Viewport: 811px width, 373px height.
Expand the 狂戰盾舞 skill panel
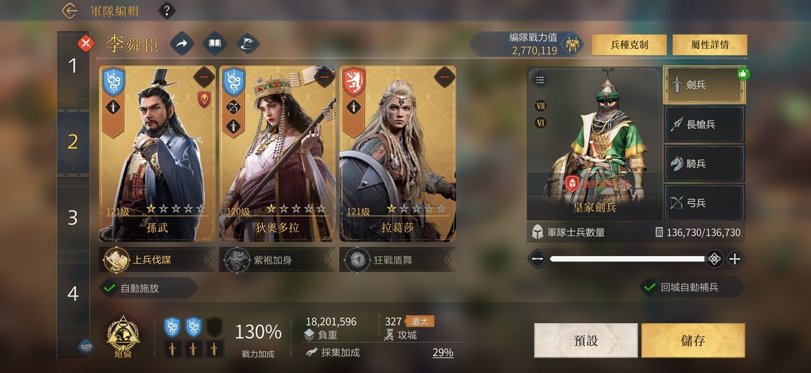tap(397, 259)
